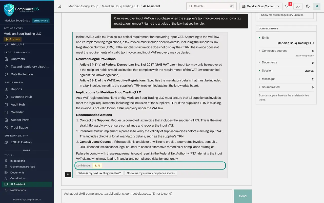Click the Contracts sidebar icon

tap(6, 59)
